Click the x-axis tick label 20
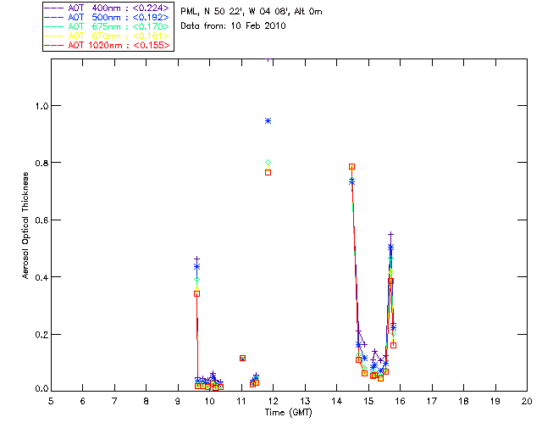 527,401
